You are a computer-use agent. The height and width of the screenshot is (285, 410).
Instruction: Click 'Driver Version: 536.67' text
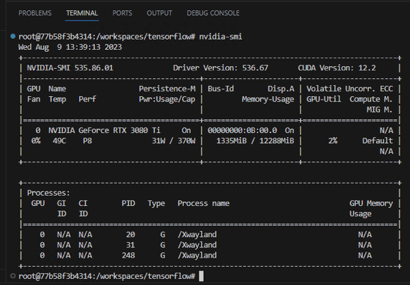[221, 68]
